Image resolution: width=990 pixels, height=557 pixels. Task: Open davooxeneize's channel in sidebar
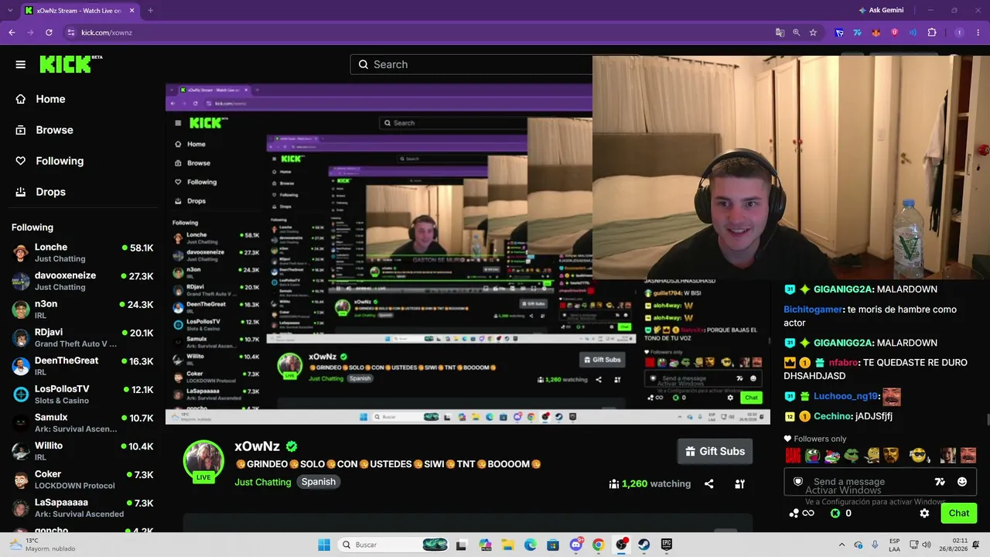[x=82, y=281]
